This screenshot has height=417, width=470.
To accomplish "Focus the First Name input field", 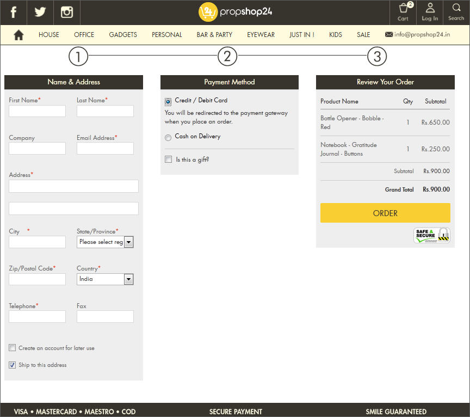I will [38, 111].
